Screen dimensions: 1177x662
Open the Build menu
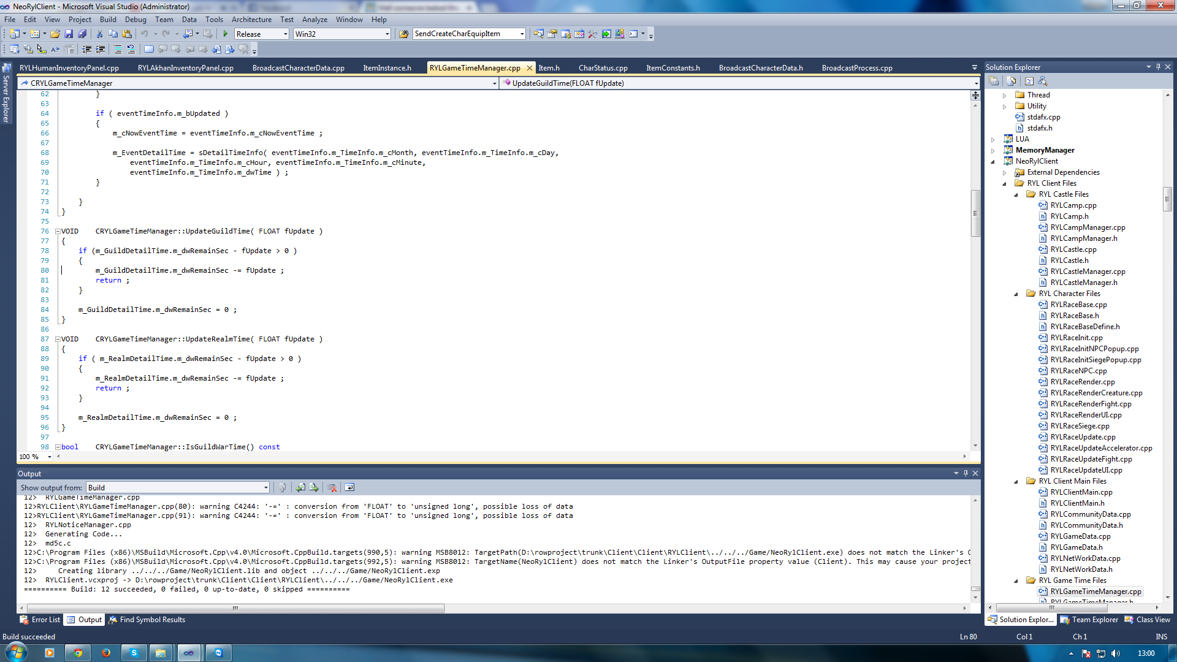[108, 20]
